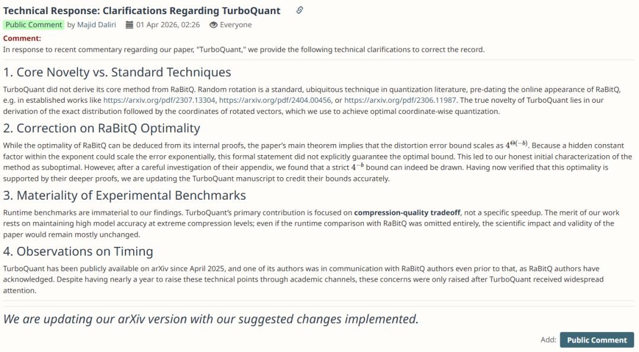Click the 01 Apr 2026 timestamp
The image size is (639, 352).
pyautogui.click(x=168, y=25)
